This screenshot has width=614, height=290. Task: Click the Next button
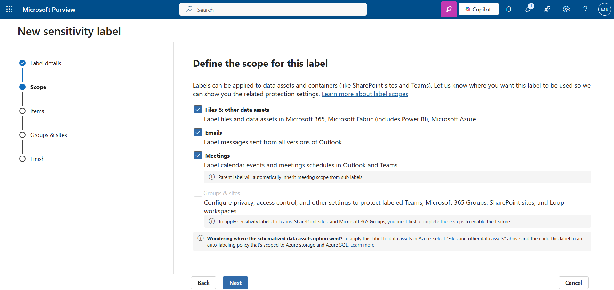tap(235, 283)
